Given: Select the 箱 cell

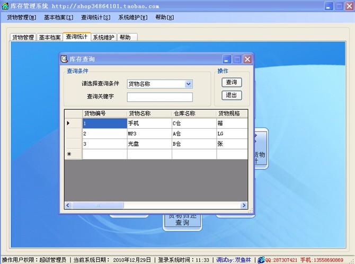Looking at the screenshot, I should pos(232,124).
